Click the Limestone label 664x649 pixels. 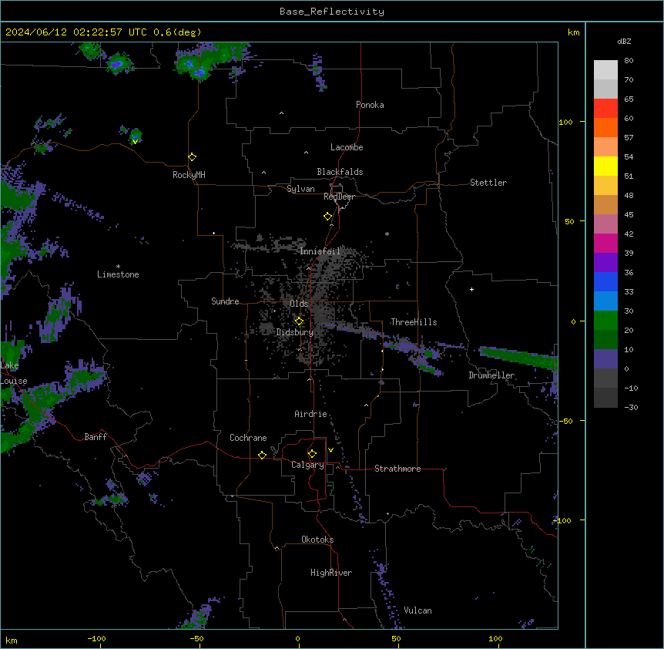click(118, 274)
